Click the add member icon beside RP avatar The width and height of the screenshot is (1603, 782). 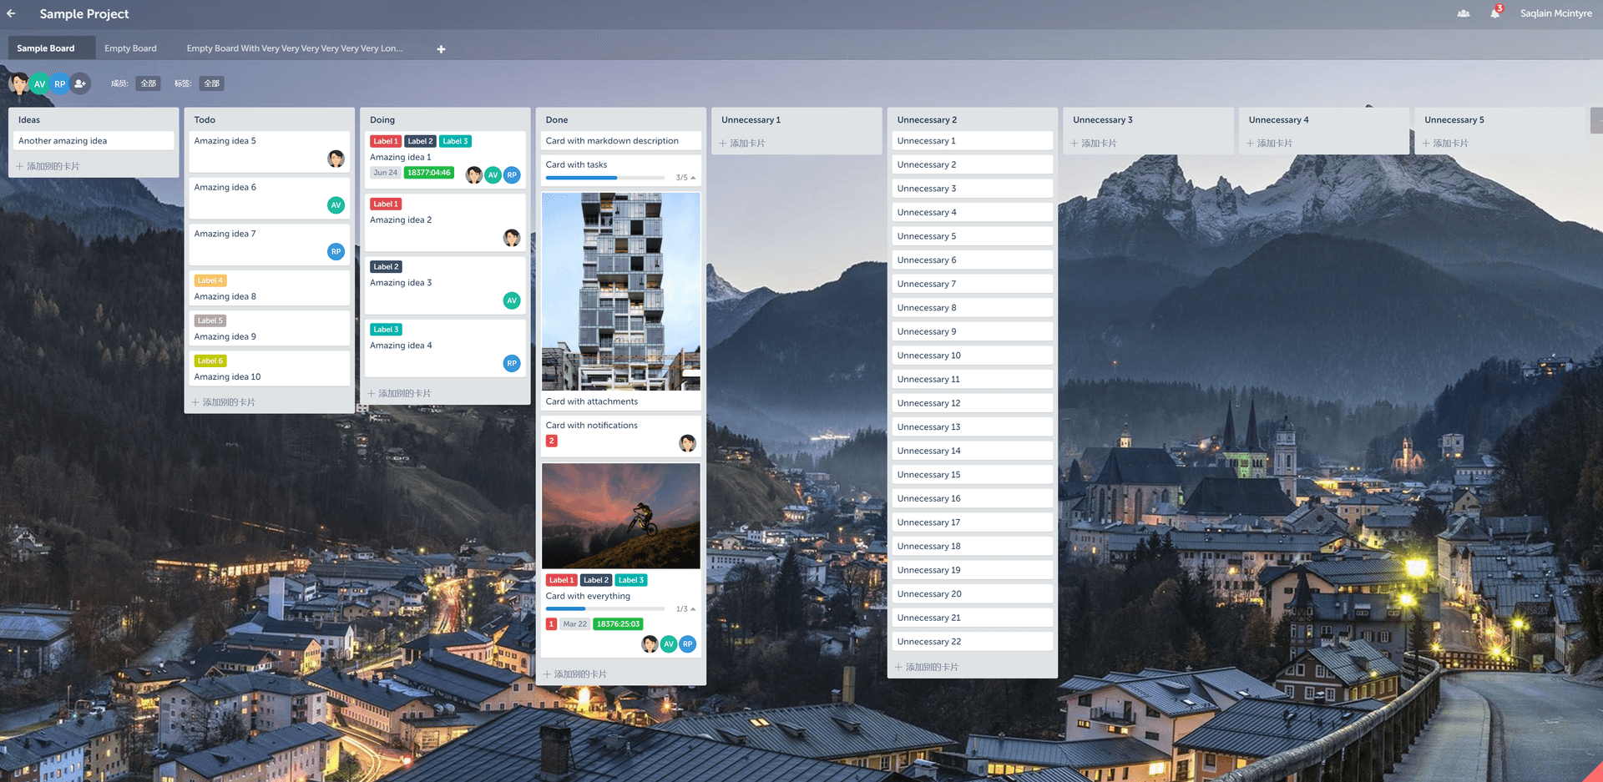pyautogui.click(x=80, y=83)
